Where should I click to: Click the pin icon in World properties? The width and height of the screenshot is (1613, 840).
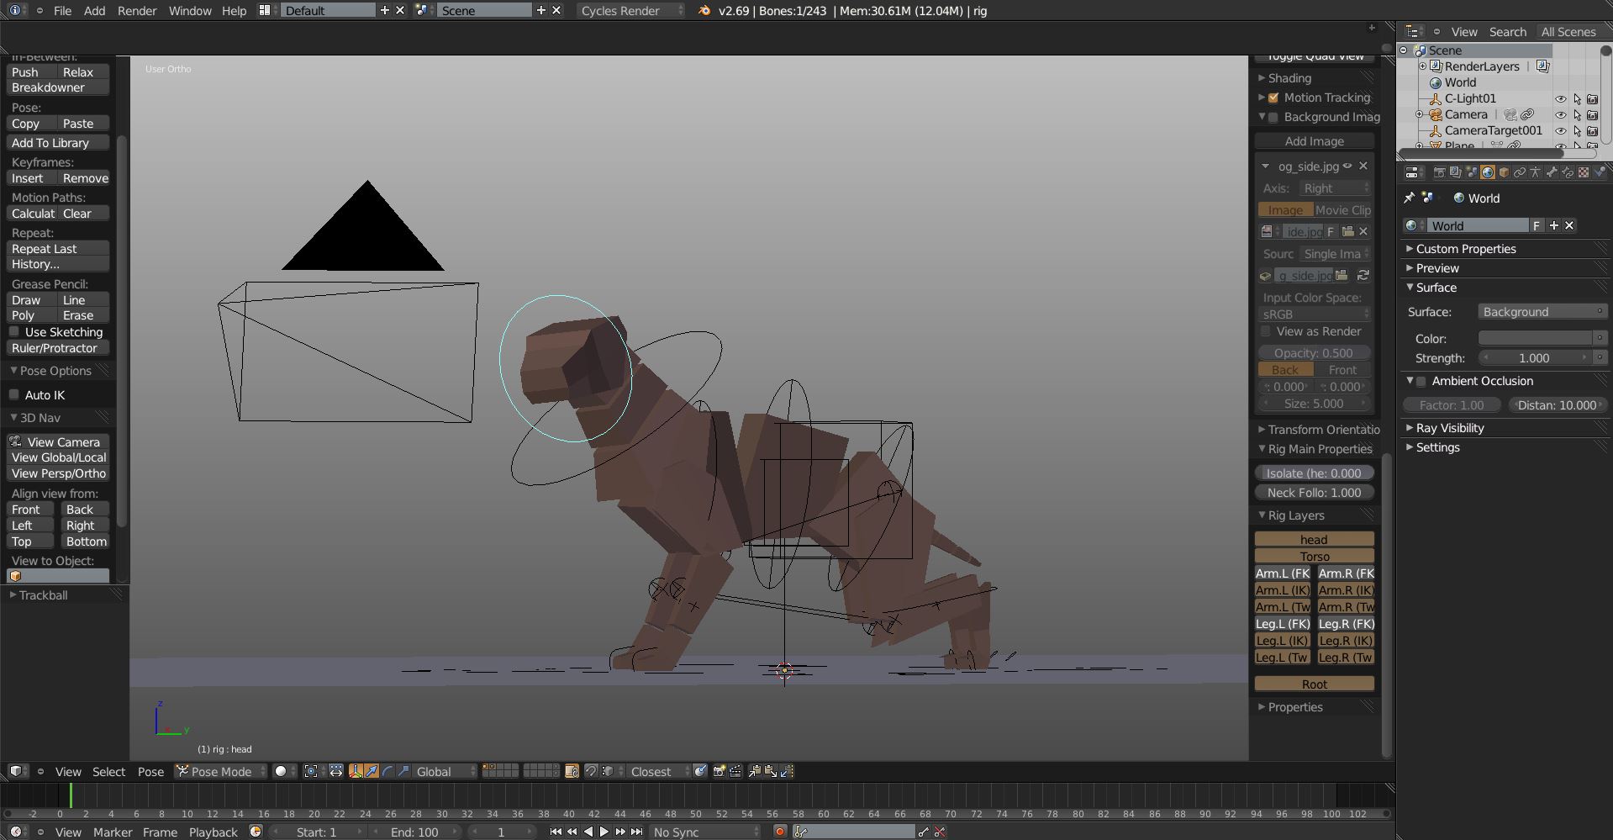(x=1410, y=198)
